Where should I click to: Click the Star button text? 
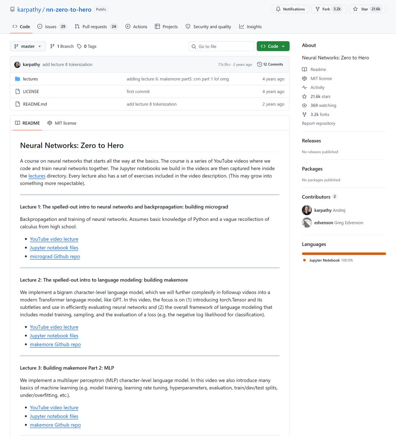(364, 9)
